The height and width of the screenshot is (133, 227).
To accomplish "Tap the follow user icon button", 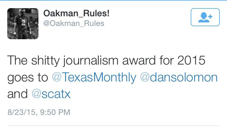I will click(x=205, y=17).
